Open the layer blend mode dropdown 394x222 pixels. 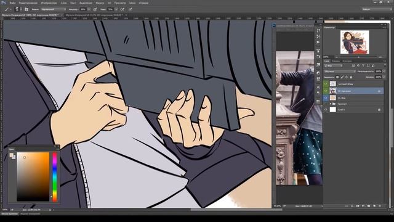[x=339, y=72]
